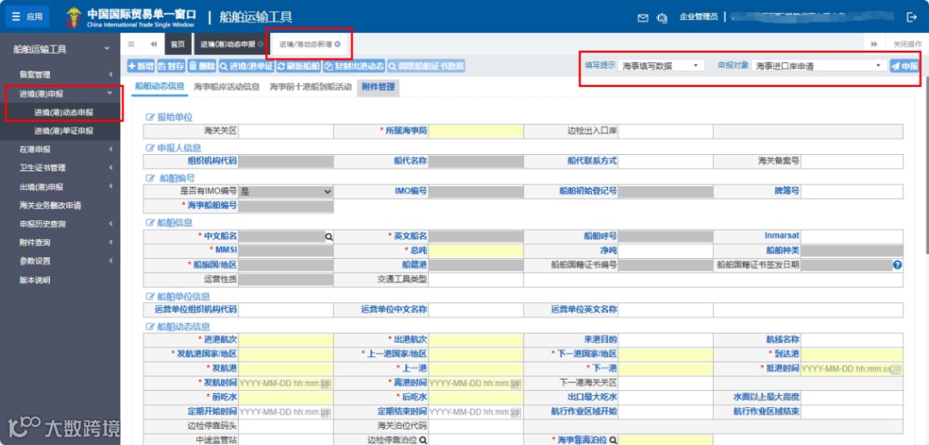
Task: Click the tab scroll-left double arrow
Action: click(153, 45)
